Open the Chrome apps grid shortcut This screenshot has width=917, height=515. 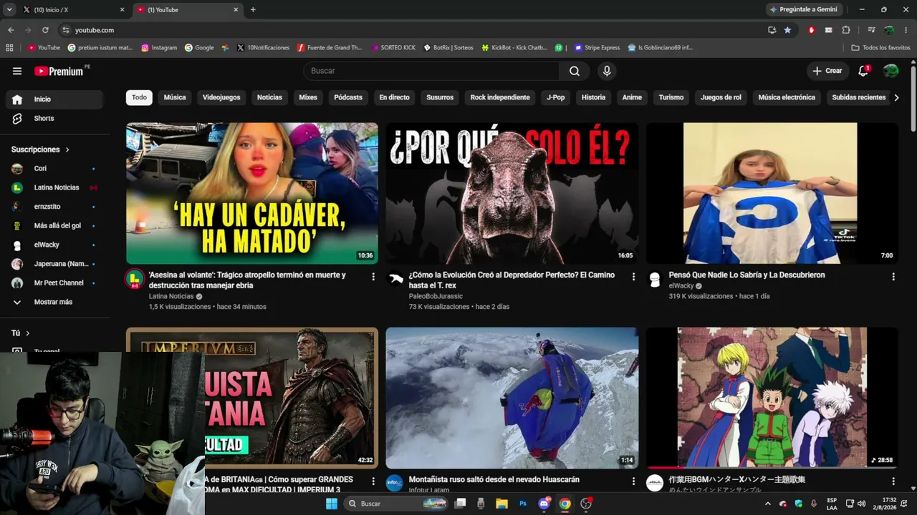click(x=9, y=48)
